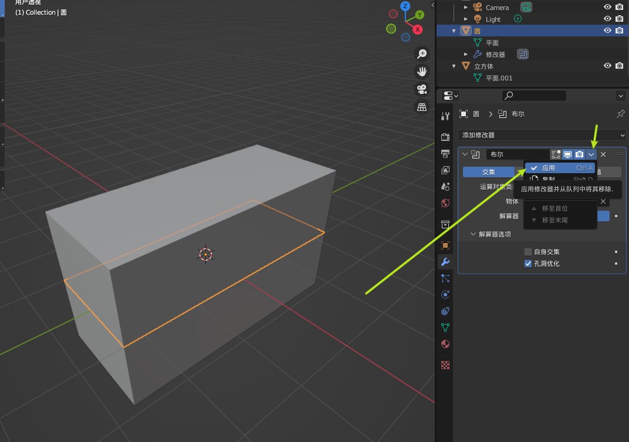Select 平面 mesh data in outliner

coord(492,42)
